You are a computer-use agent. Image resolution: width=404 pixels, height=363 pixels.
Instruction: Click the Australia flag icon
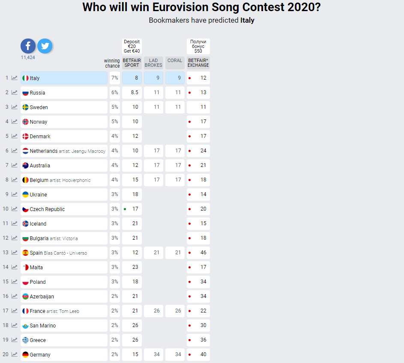click(x=25, y=165)
